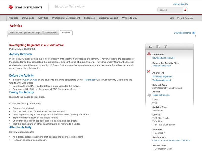This screenshot has width=202, height=151.
Task: Click the gray TI author icon
Action: (x=149, y=95)
